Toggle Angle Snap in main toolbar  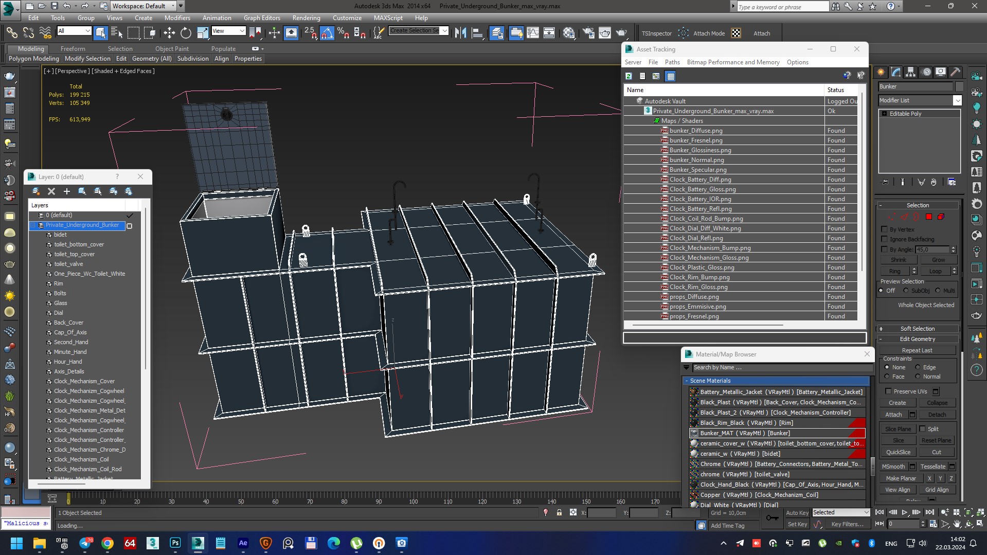point(327,33)
